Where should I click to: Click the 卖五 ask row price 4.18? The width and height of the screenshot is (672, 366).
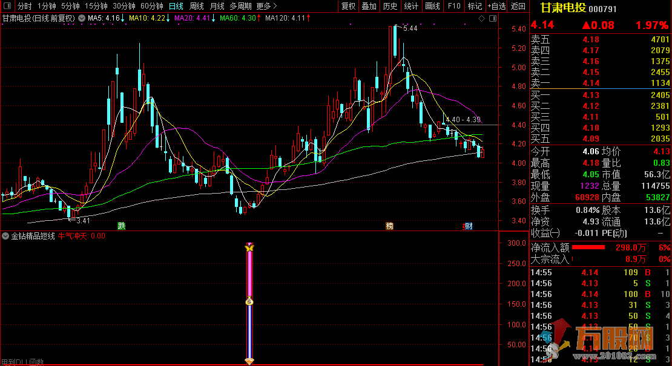[x=590, y=40]
